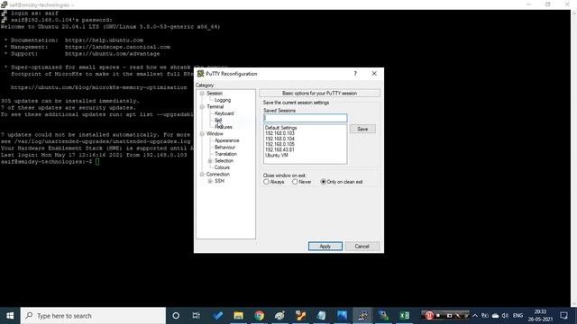This screenshot has height=324, width=577.
Task: Open the cloud icon in system tray
Action: pos(495,316)
